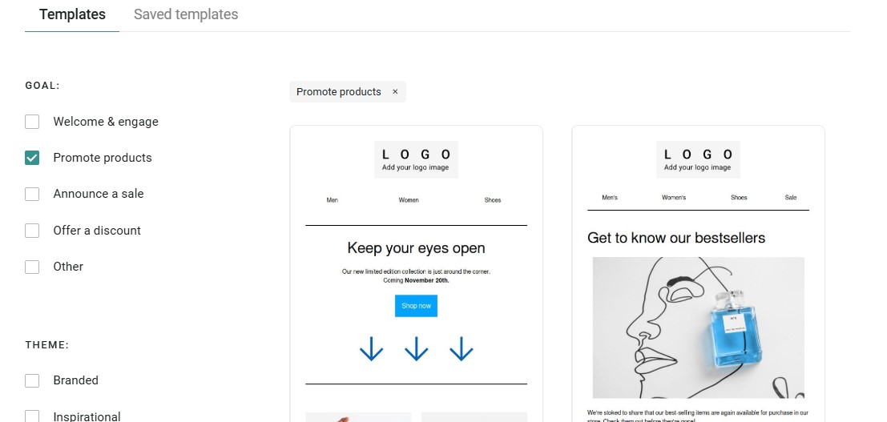Screen dimensions: 887x422
Task: Check the Welcome & engage goal
Action: tap(32, 122)
